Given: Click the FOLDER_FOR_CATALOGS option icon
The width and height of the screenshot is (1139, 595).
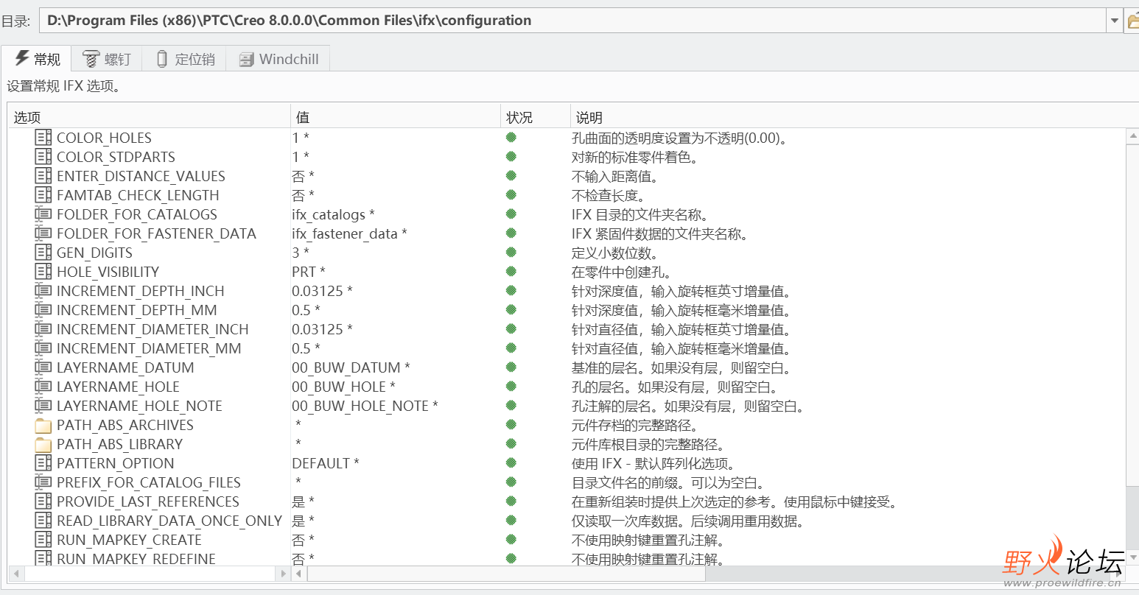Looking at the screenshot, I should coord(43,214).
